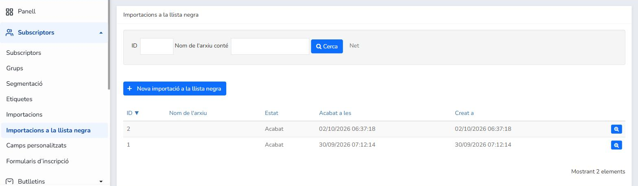Image resolution: width=638 pixels, height=186 pixels.
Task: Focus the ID filter input
Action: (x=157, y=46)
